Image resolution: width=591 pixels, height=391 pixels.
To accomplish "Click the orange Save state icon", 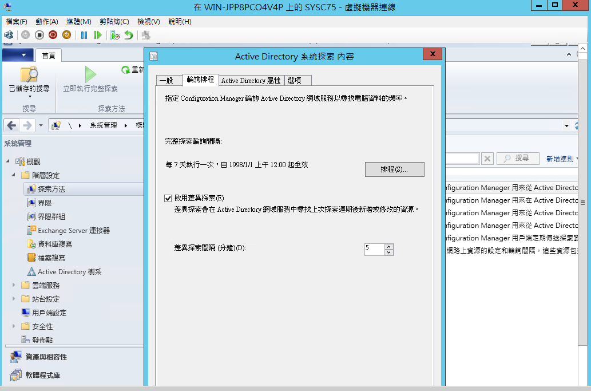I will 66,35.
